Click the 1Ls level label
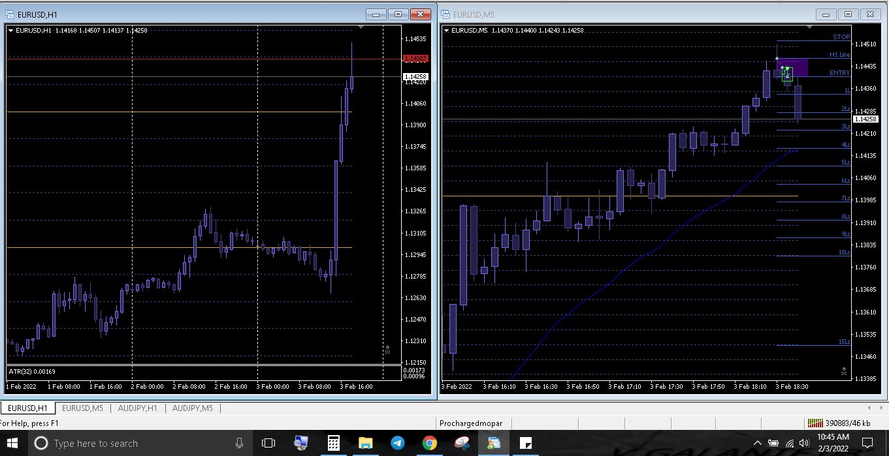The image size is (889, 456). pos(847,91)
